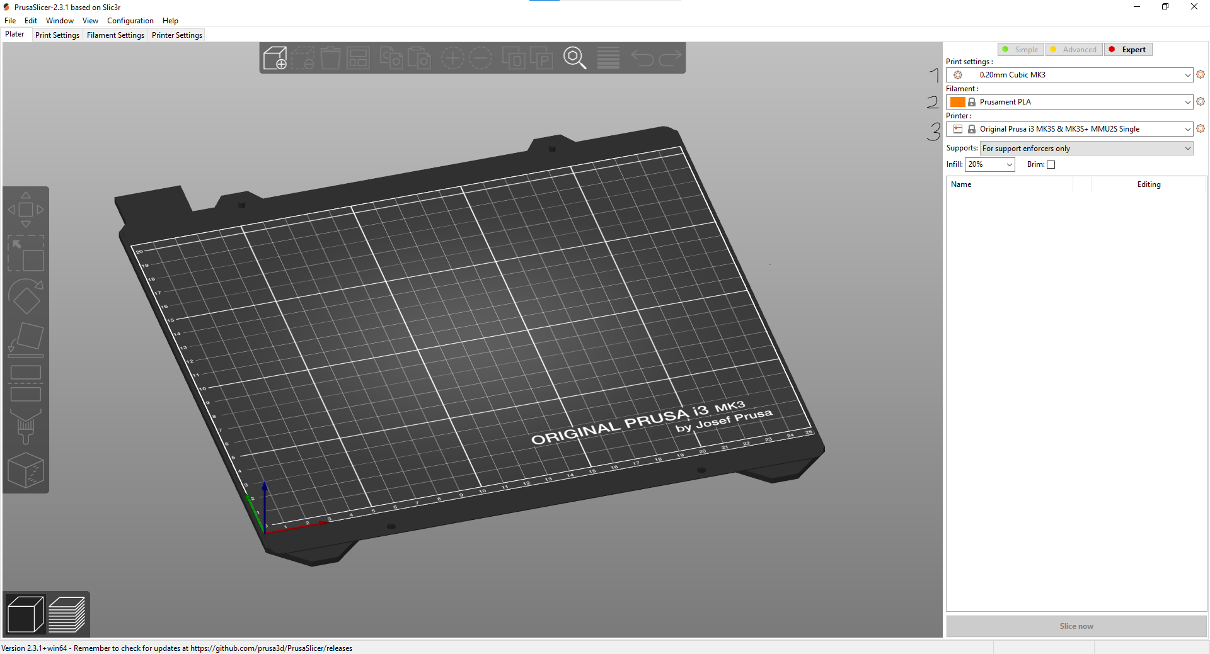Edit the print settings preset via cog icon

(1201, 74)
